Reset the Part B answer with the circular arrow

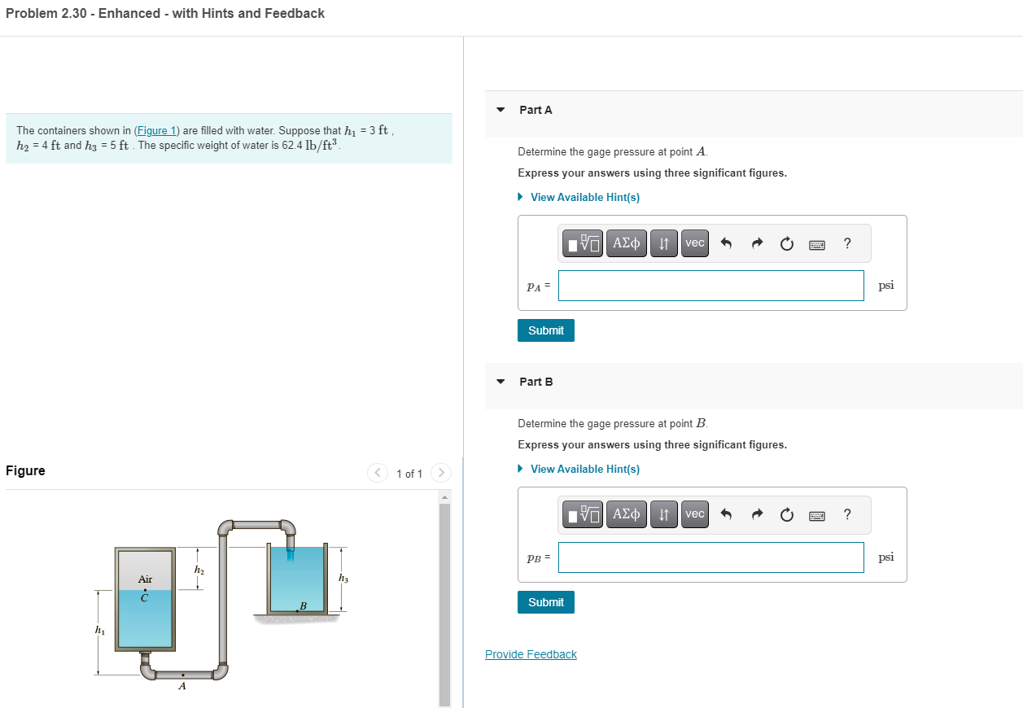click(786, 514)
